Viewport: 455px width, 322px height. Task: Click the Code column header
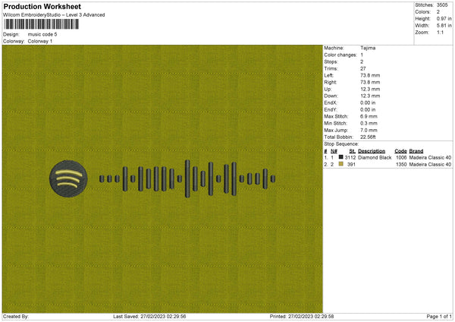pos(400,151)
